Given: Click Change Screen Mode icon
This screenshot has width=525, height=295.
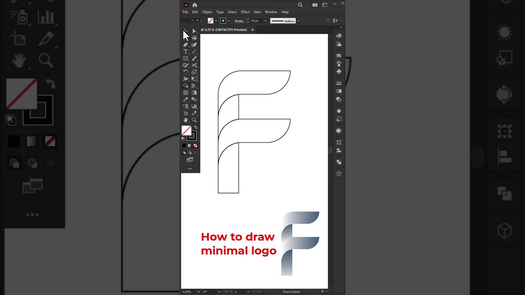Looking at the screenshot, I should (190, 160).
